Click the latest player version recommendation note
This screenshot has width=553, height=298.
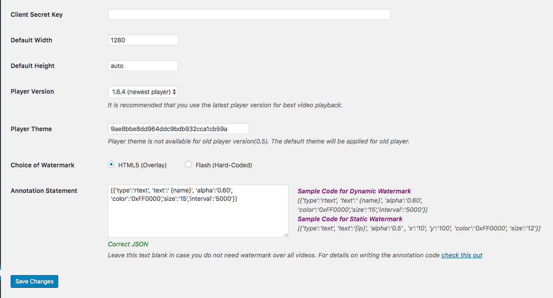coord(225,105)
